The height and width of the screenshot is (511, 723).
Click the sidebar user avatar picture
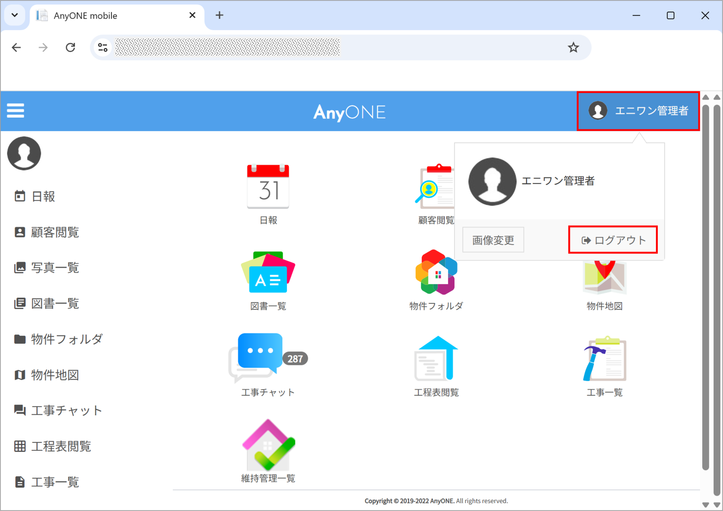[24, 153]
